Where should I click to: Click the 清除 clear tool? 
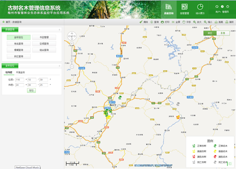[144, 22]
